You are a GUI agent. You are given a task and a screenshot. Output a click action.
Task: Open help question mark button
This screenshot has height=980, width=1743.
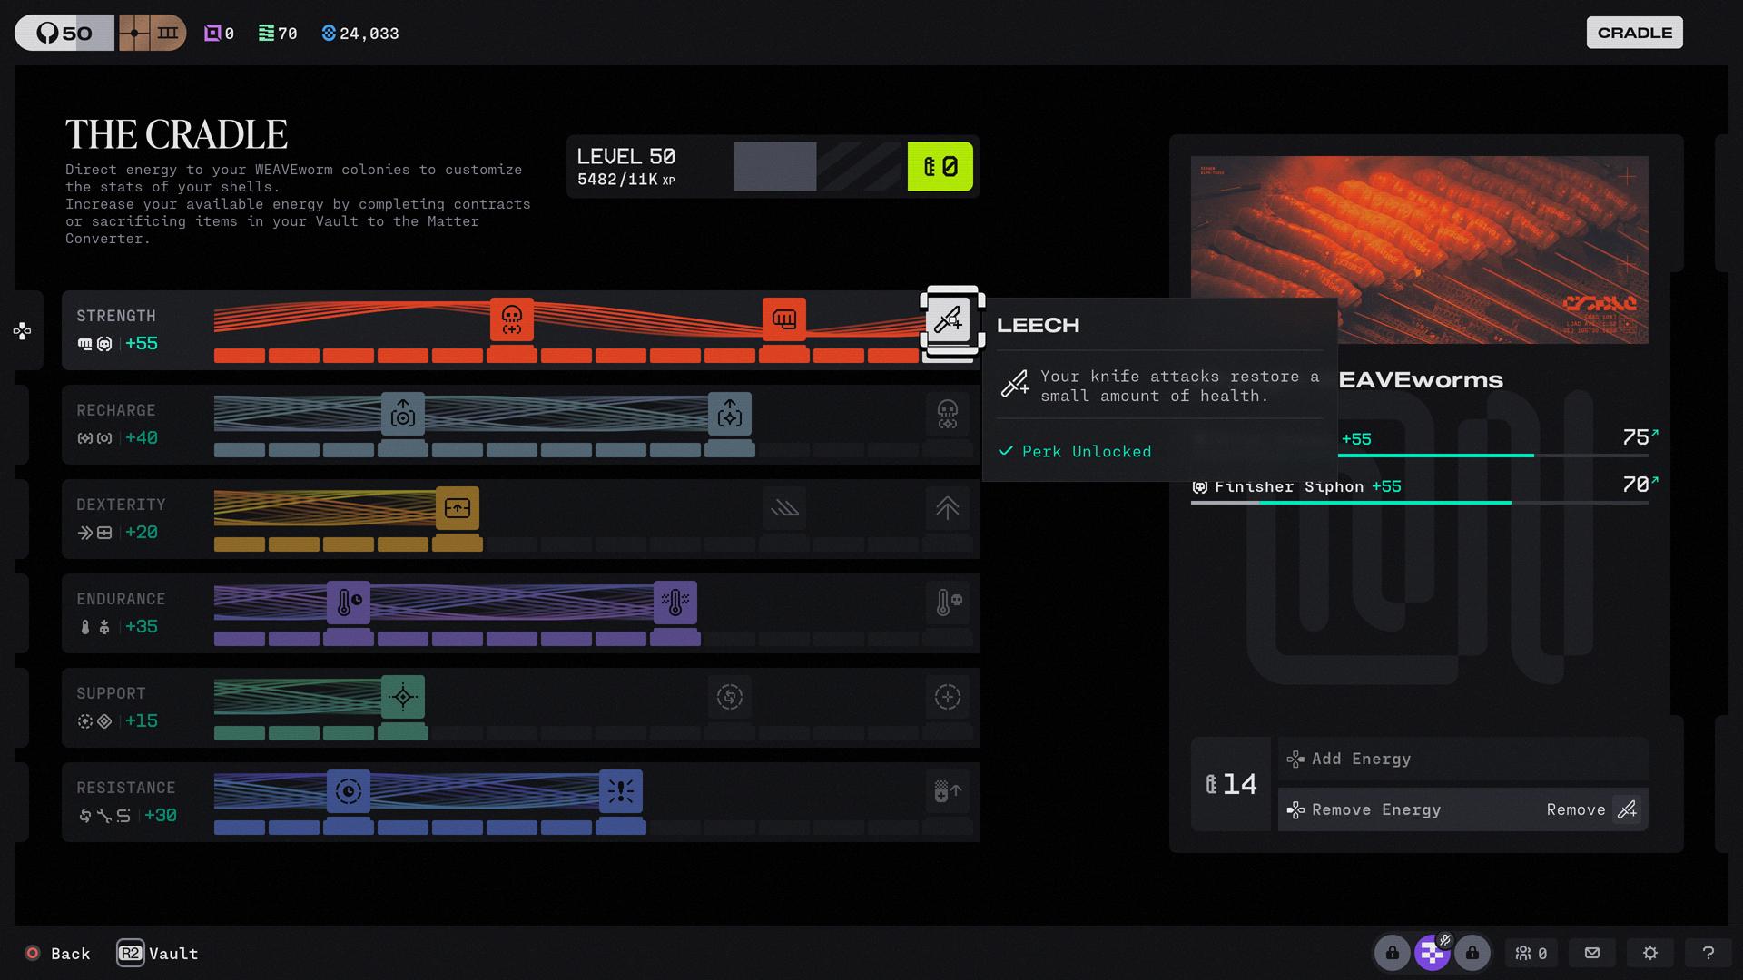click(1709, 953)
